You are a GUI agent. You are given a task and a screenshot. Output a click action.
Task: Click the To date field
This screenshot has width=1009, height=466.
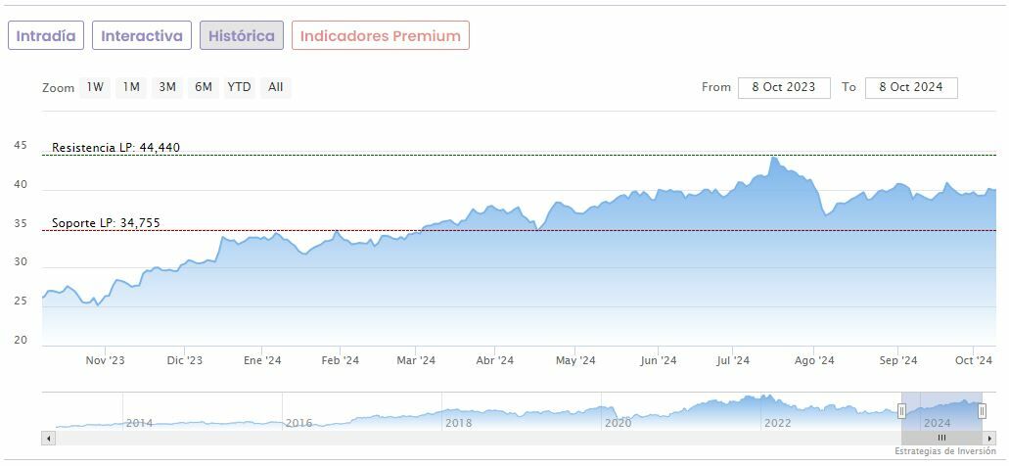[x=910, y=87]
